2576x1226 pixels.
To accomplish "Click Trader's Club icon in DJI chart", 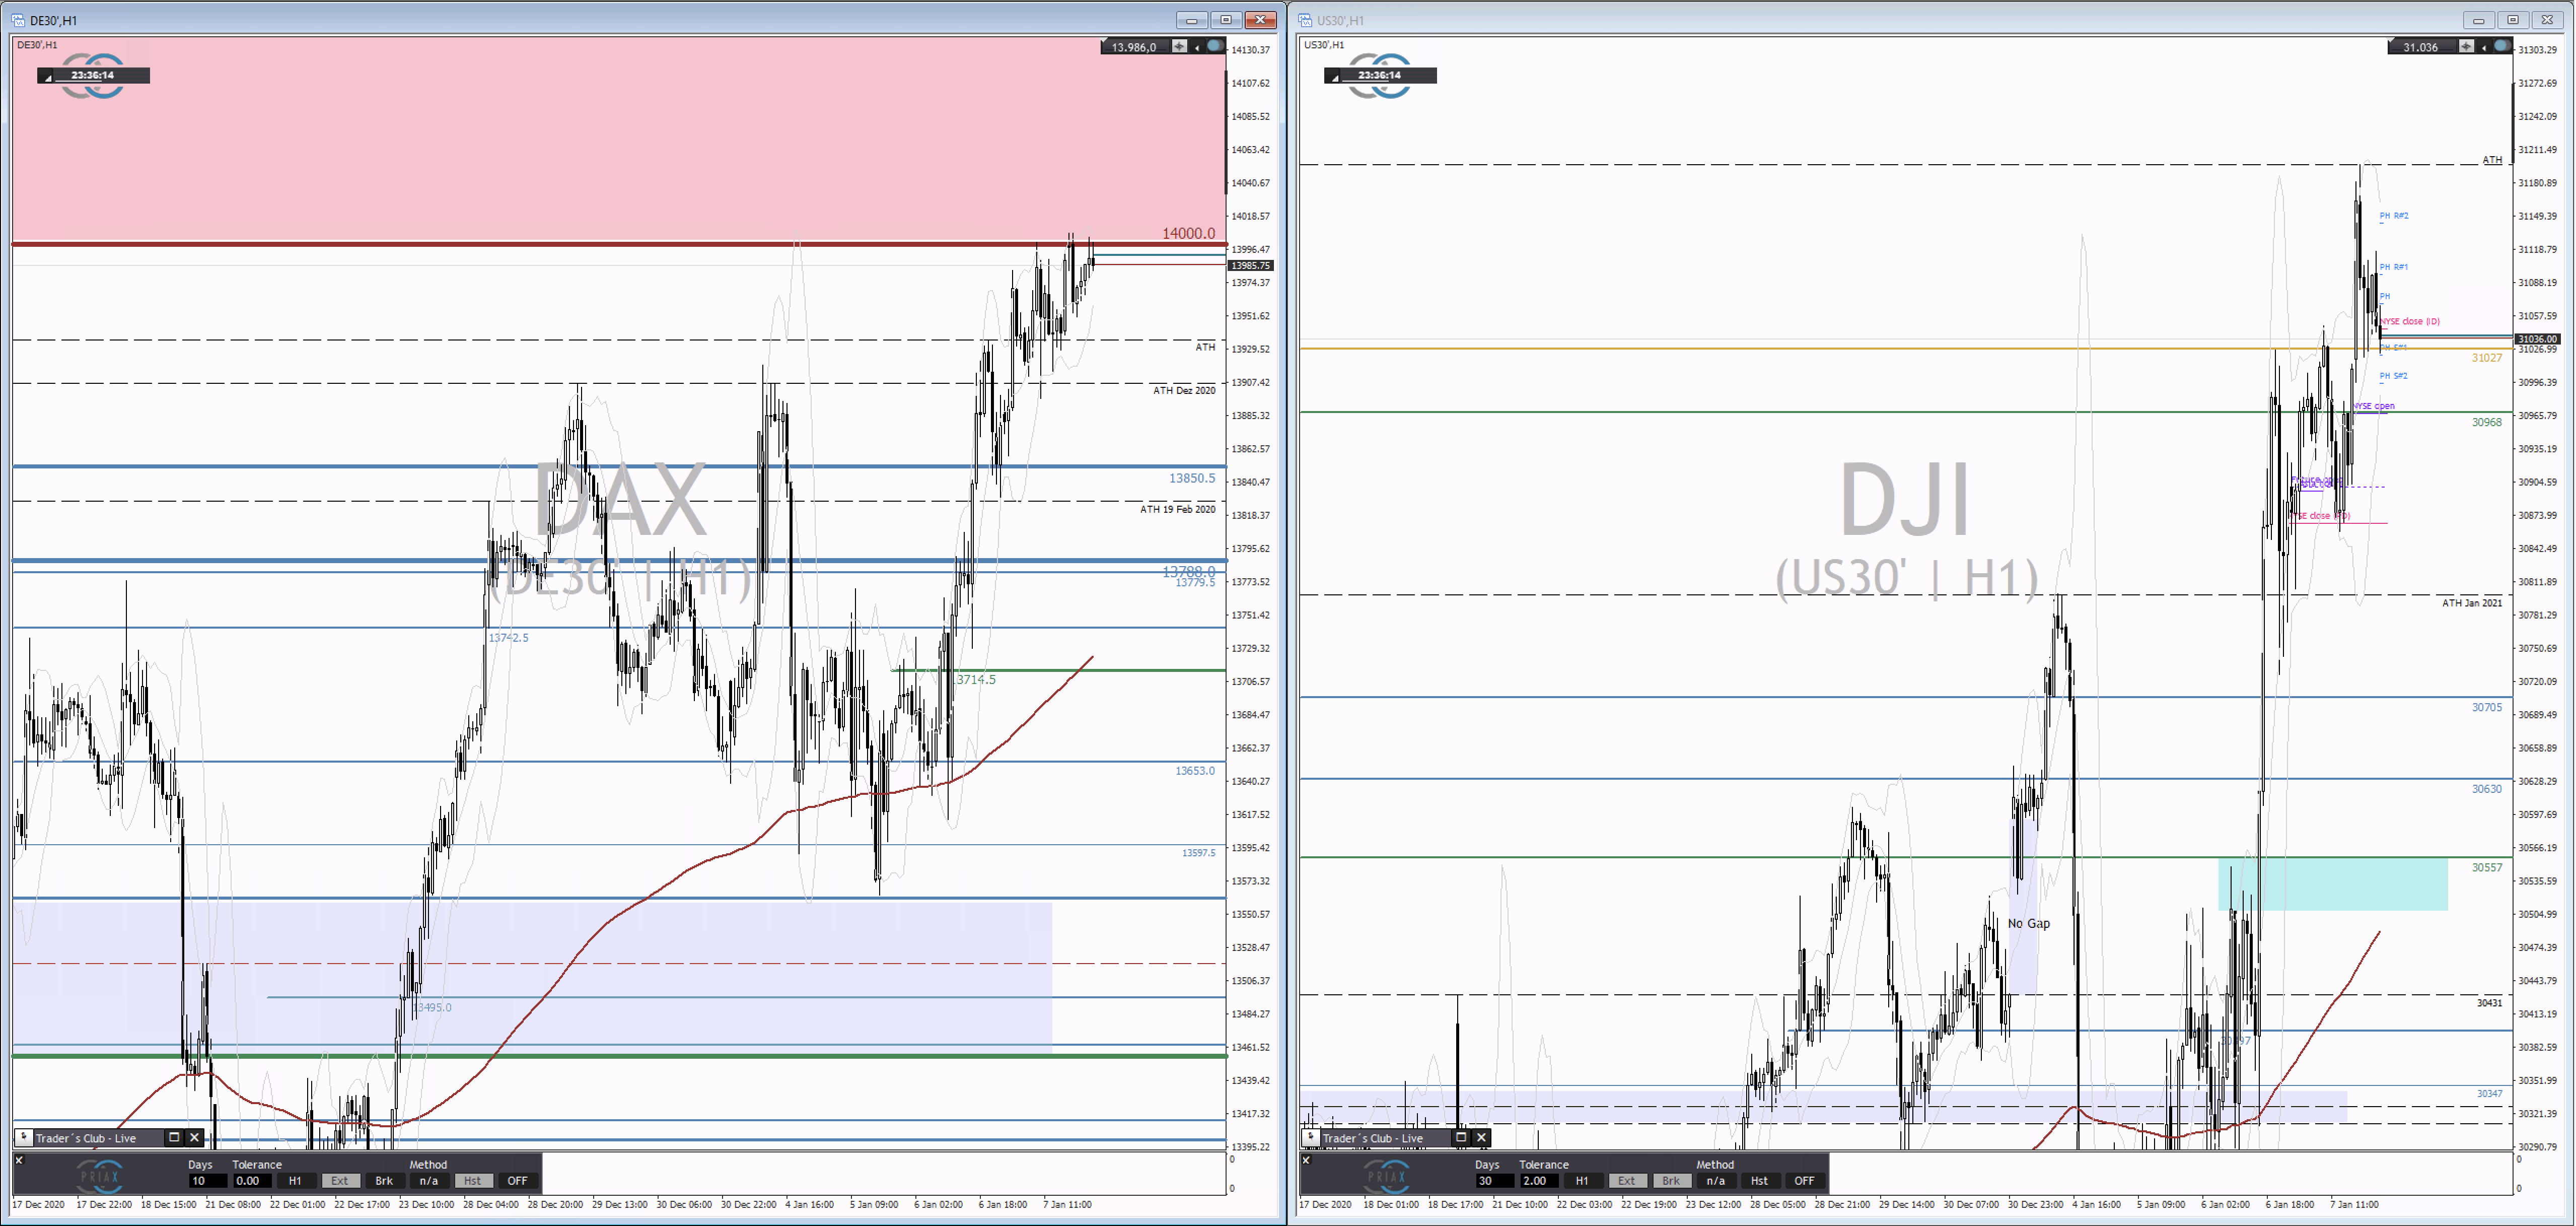I will [x=1311, y=1138].
